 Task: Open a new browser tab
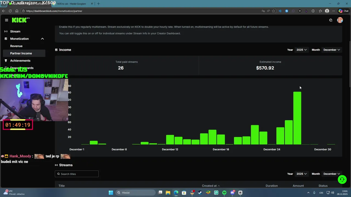98,4
